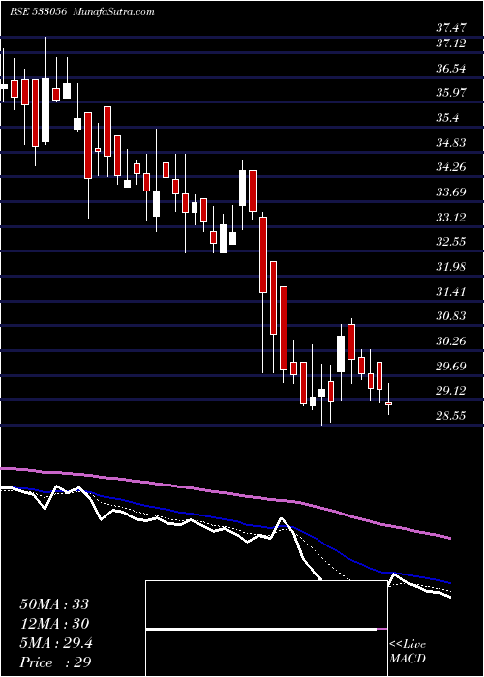Click the 35.97 price level label
Viewport: 484px width, 677px height.
click(451, 93)
